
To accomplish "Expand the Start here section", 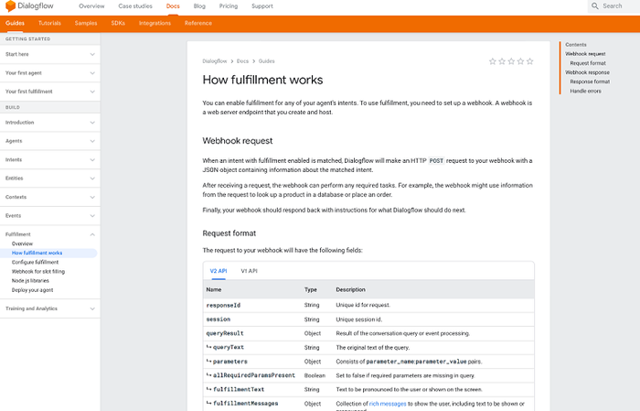I will coord(91,54).
